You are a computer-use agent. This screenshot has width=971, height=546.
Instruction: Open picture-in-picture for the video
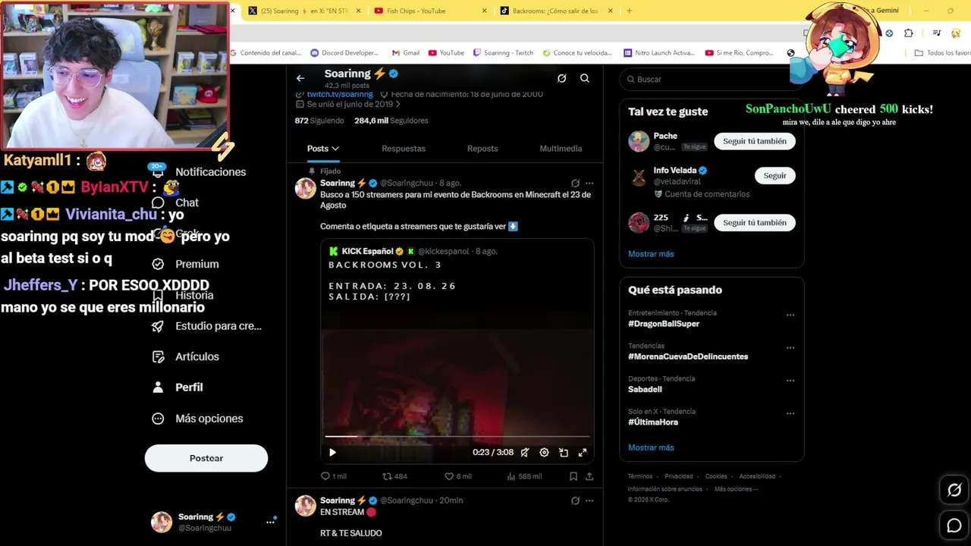click(564, 453)
